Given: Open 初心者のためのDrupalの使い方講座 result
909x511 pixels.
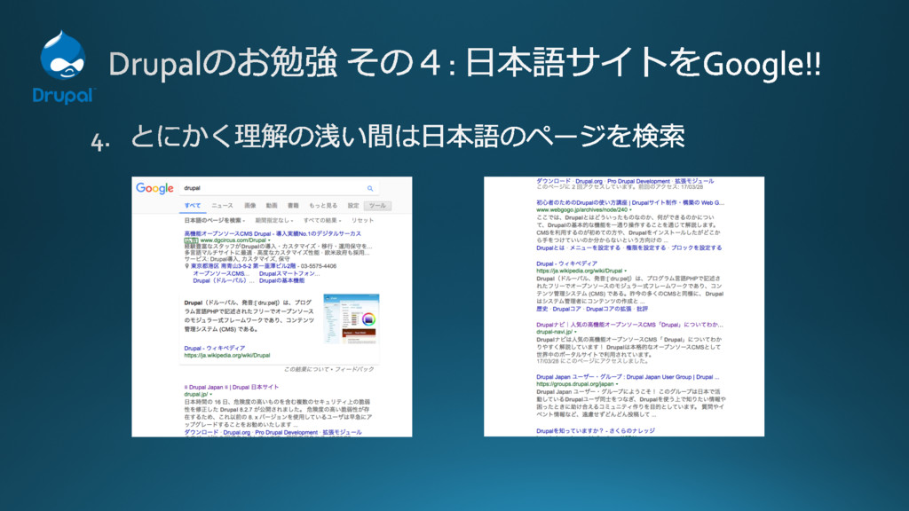Looking at the screenshot, I should (x=630, y=203).
